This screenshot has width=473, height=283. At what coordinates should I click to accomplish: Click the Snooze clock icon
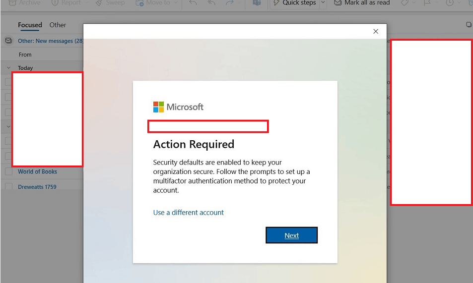tap(450, 2)
